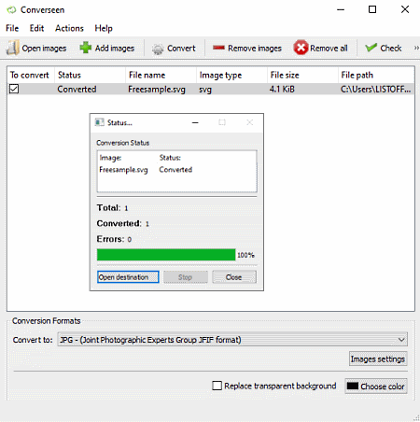Click the Open destination button
The image size is (420, 422).
point(128,277)
